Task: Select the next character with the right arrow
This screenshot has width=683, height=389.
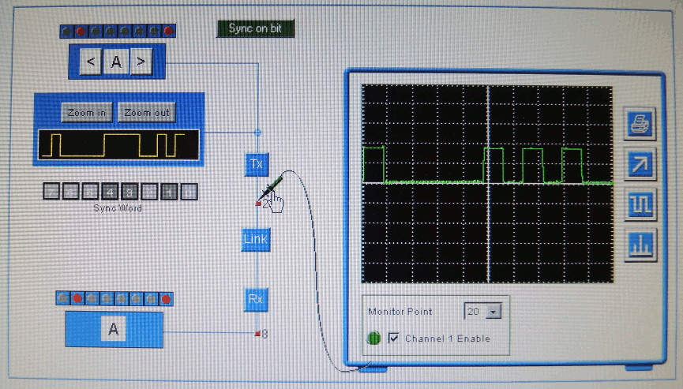Action: coord(141,62)
